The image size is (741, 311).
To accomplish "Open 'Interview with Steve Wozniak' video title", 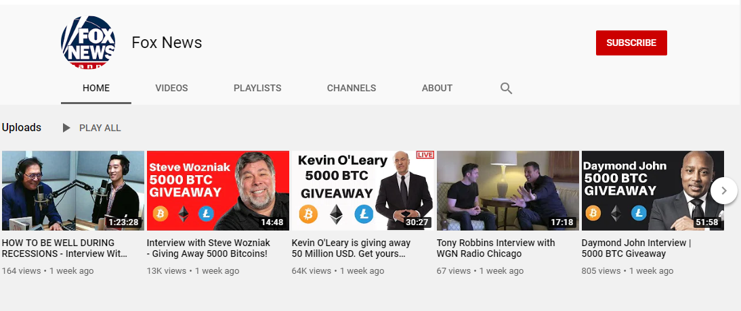I will coord(209,248).
